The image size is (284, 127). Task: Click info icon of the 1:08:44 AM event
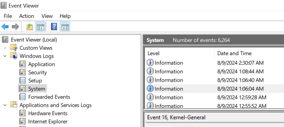point(150,71)
